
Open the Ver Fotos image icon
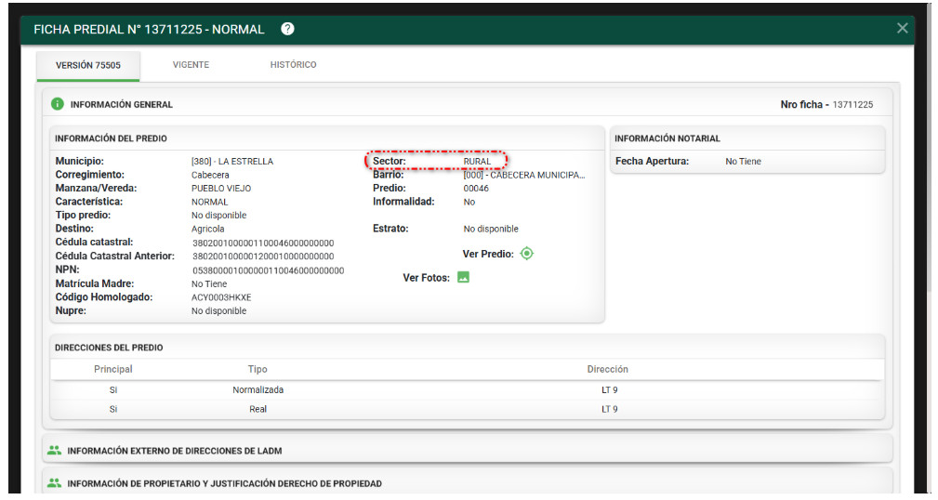(463, 277)
